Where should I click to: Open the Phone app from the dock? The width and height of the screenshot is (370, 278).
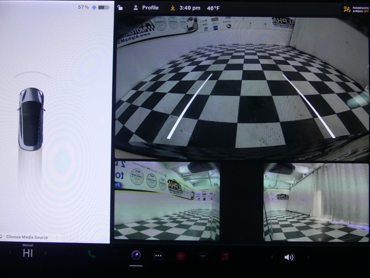coord(92,255)
